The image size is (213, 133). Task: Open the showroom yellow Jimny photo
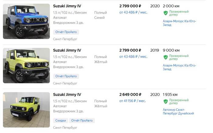[26, 110]
